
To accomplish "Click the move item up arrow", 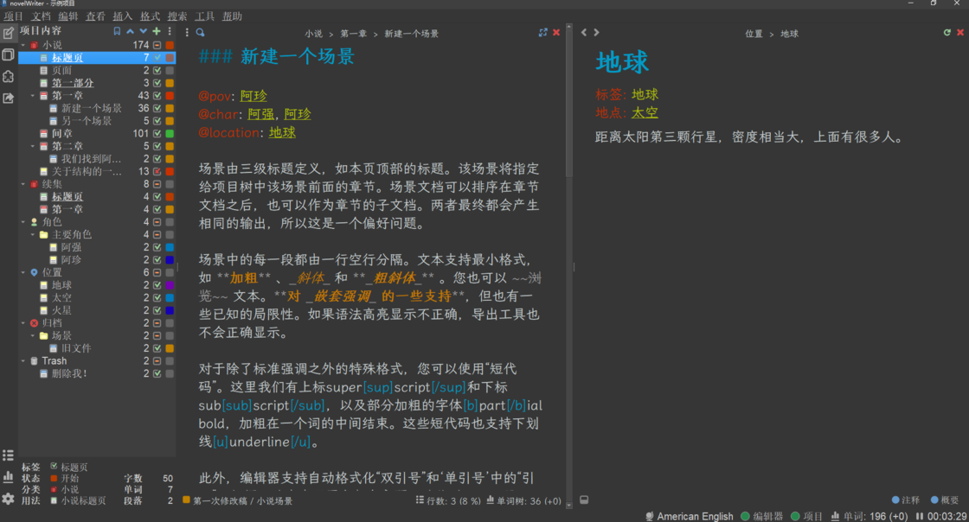I will pos(130,31).
